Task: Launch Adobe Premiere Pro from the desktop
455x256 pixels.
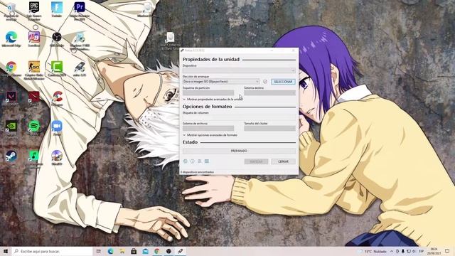Action: click(x=79, y=11)
